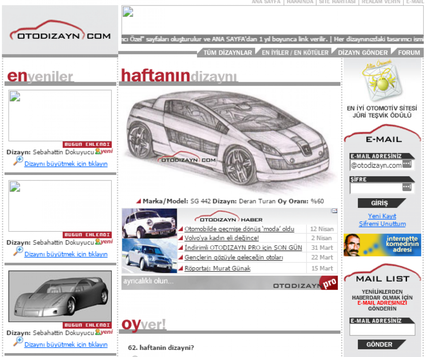Click the magnifier icon under the second new design

click(x=18, y=251)
